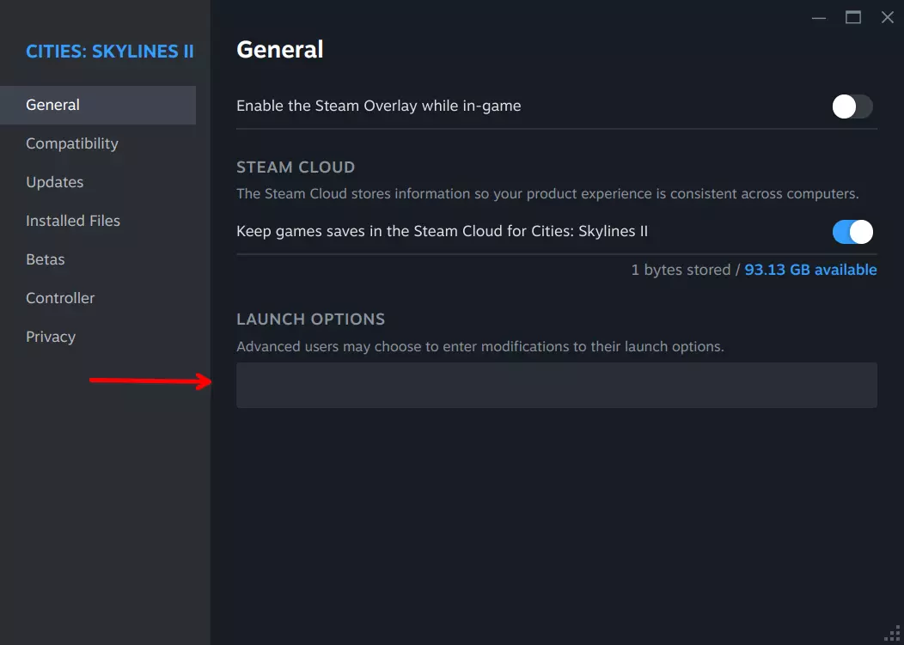Screen dimensions: 904x645
Task: Minimize the properties window
Action: [x=819, y=18]
